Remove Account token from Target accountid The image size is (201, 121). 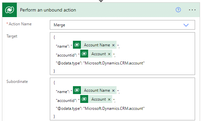(109, 54)
